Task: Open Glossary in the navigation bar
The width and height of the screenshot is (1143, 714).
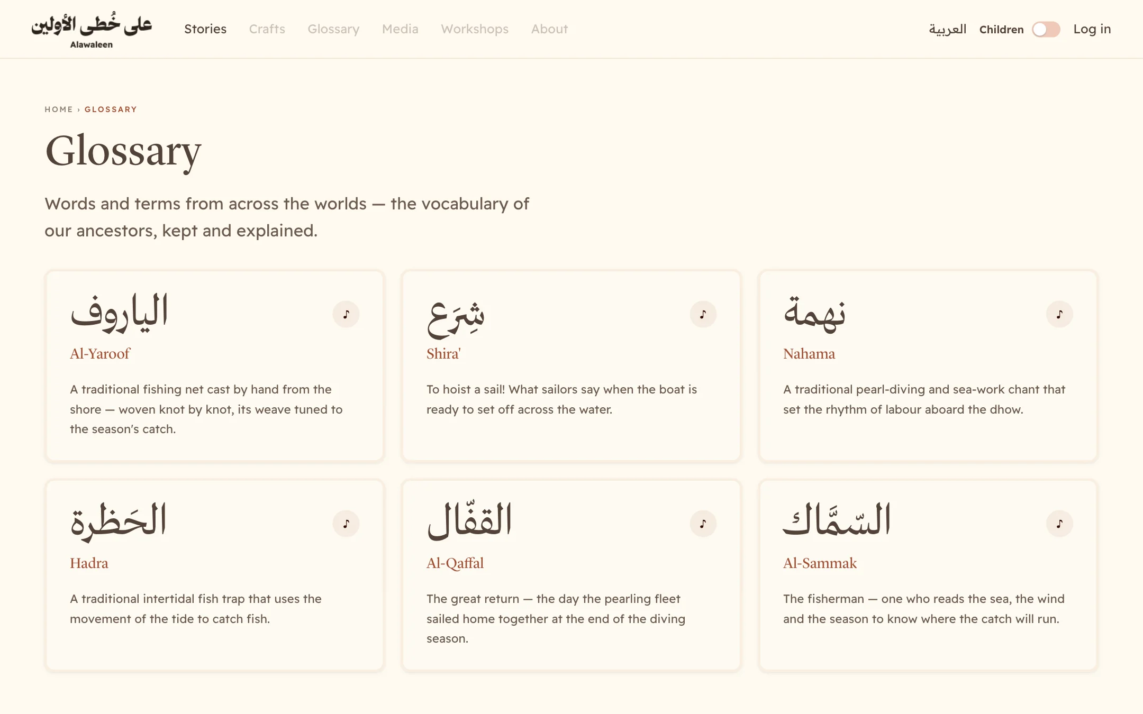Action: tap(333, 29)
